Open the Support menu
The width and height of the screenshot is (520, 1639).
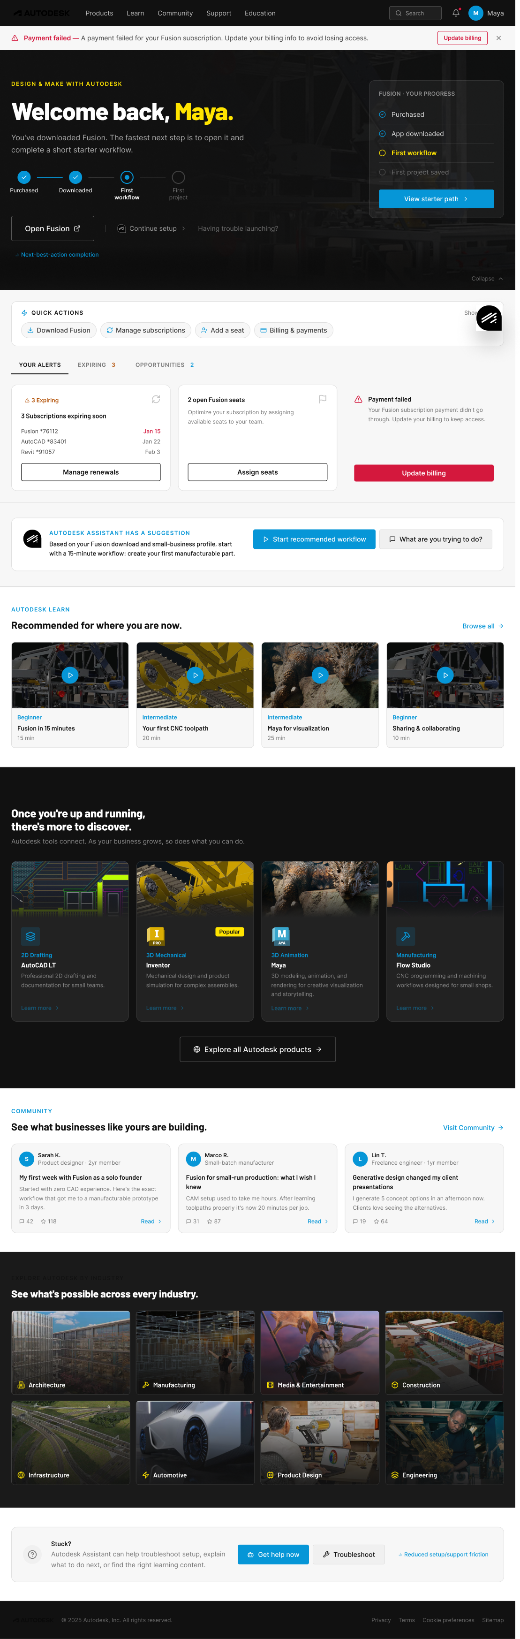tap(219, 13)
